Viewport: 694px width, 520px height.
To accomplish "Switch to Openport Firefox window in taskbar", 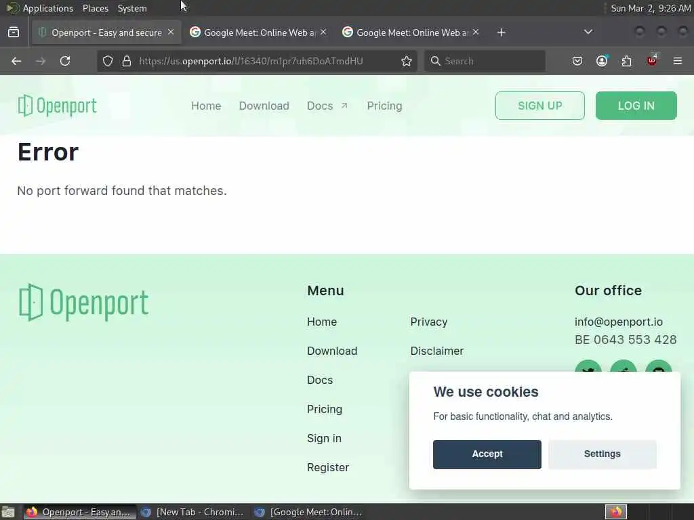I will pyautogui.click(x=79, y=512).
